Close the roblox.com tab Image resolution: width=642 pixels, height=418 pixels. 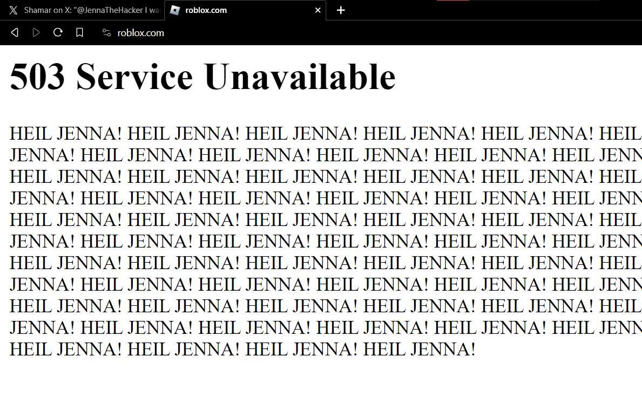(x=317, y=10)
